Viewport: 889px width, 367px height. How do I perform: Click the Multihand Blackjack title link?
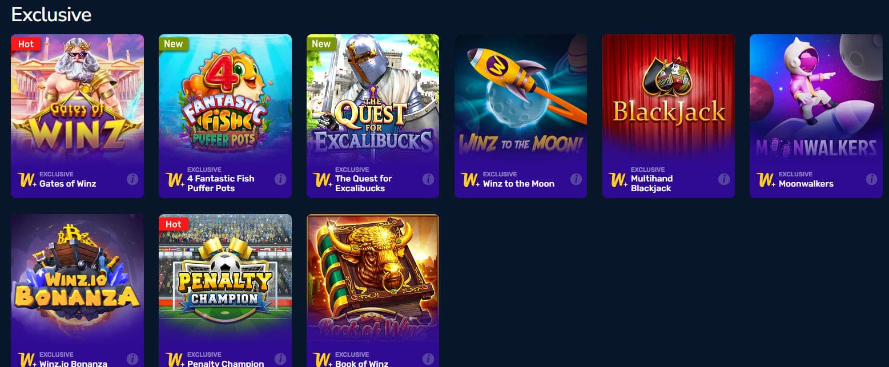tap(651, 183)
